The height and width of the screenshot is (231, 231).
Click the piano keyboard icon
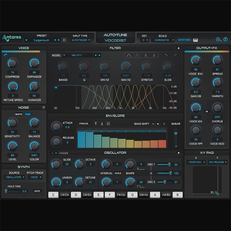click(x=195, y=40)
